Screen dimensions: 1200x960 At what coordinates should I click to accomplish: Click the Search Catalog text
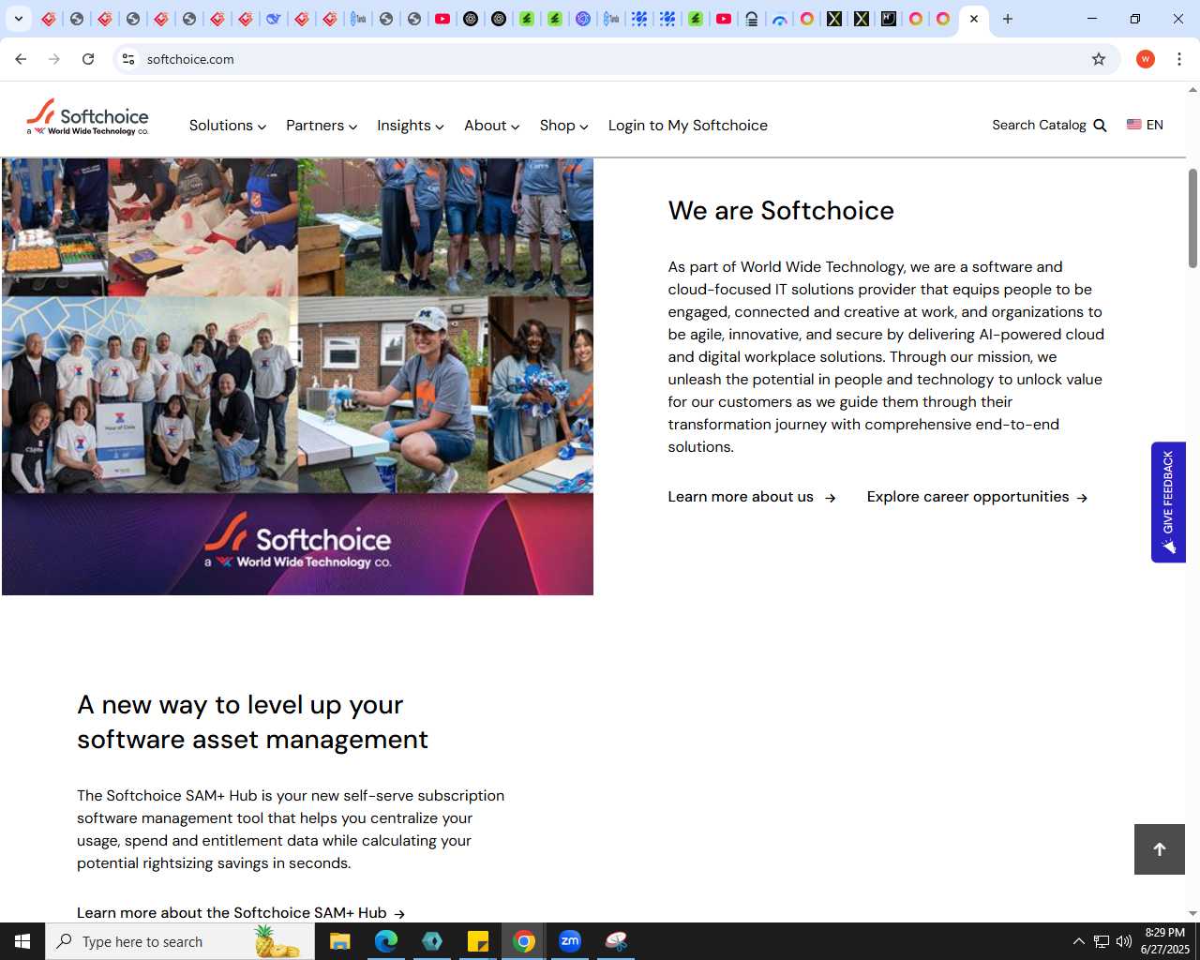pyautogui.click(x=1039, y=125)
